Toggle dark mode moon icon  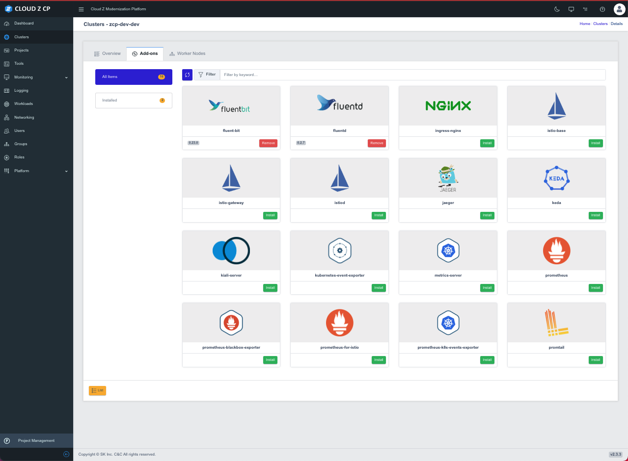tap(557, 9)
